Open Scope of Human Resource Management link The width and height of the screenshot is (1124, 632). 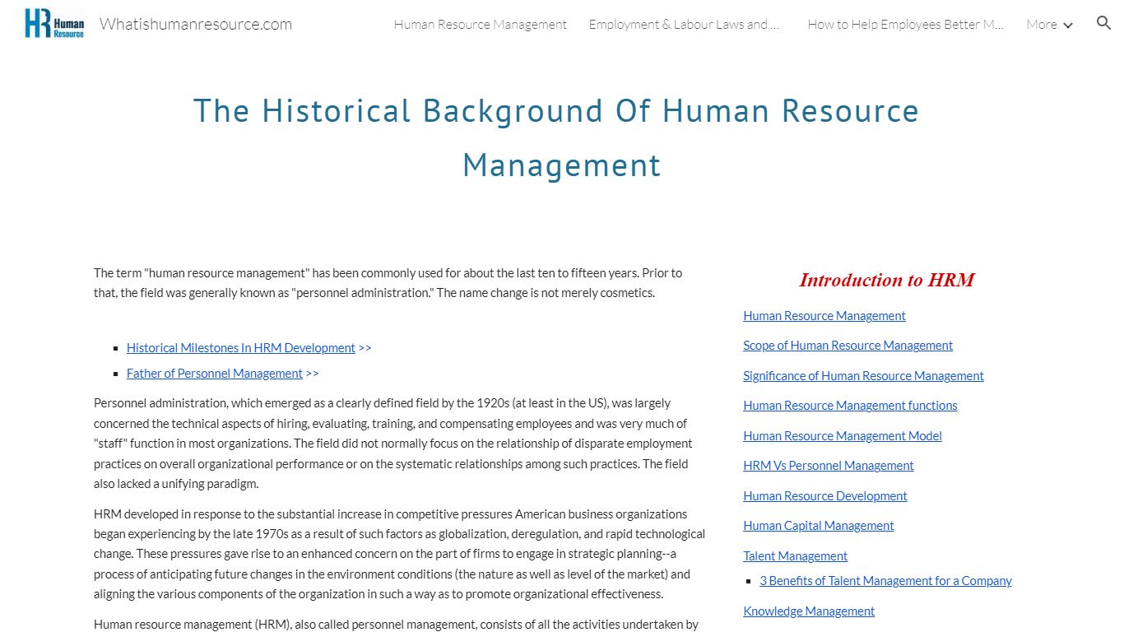coord(848,346)
